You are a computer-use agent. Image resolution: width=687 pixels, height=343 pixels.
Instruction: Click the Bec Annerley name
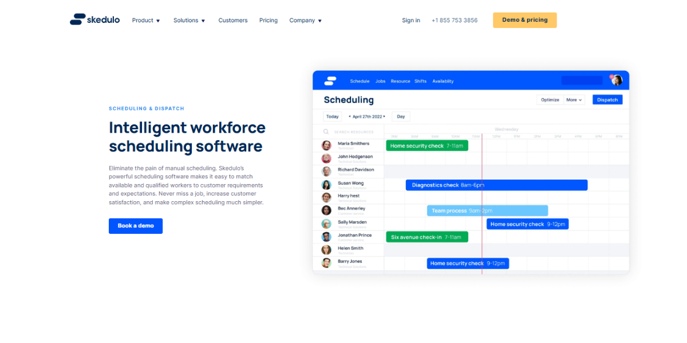[352, 209]
